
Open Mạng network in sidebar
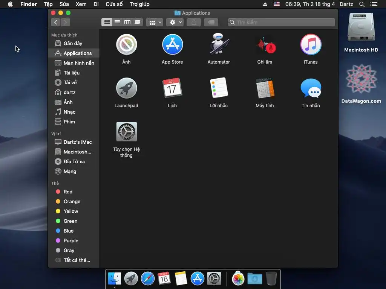point(74,172)
